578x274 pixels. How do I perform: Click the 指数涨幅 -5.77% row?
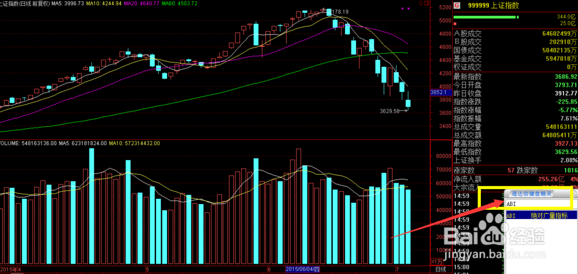(516, 110)
